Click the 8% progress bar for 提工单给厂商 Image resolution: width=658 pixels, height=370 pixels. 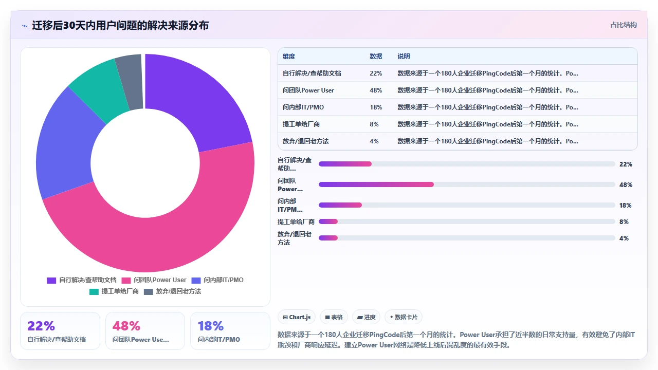tap(467, 221)
